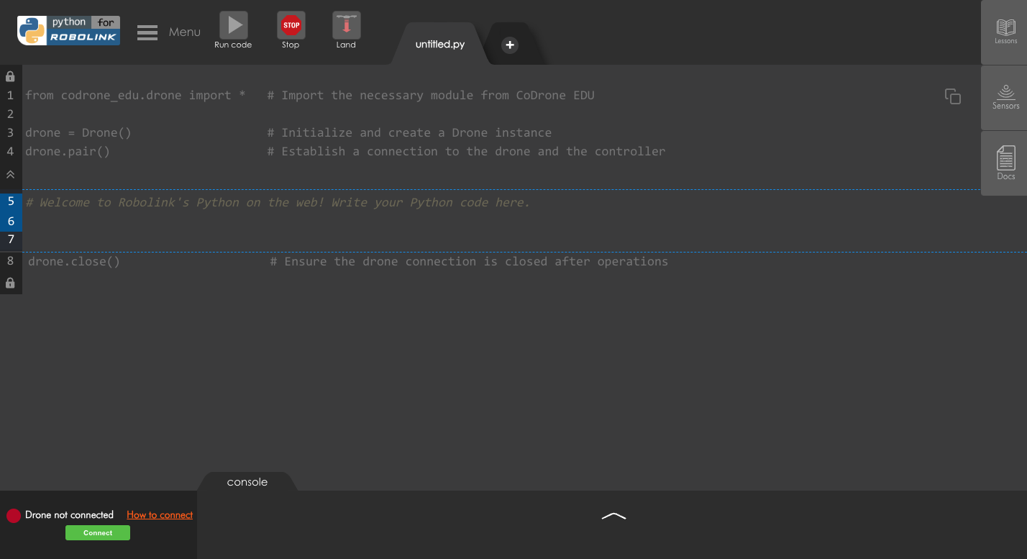Switch to the console tab

[247, 482]
